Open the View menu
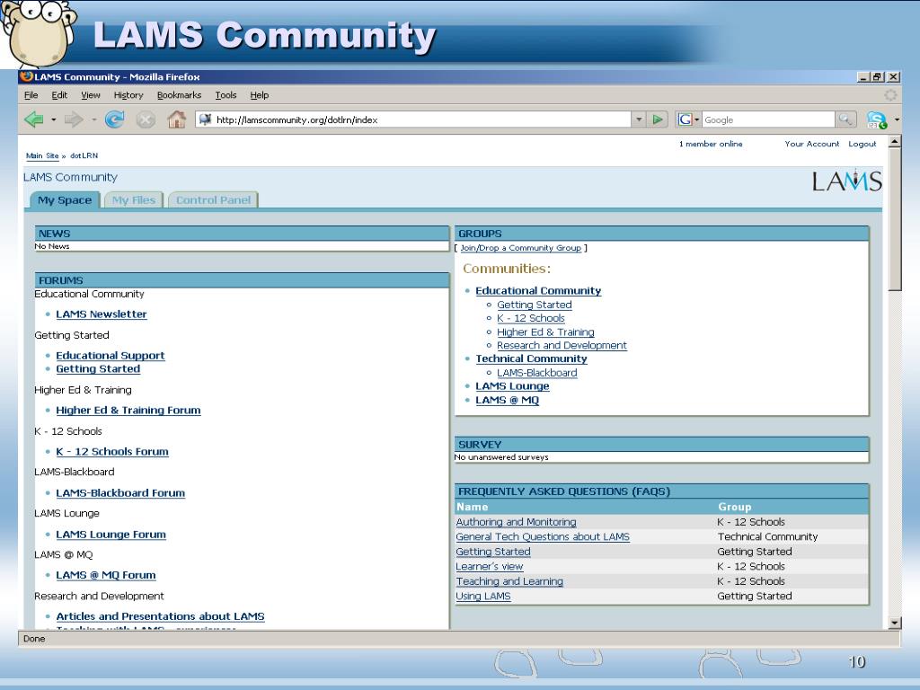Image resolution: width=920 pixels, height=690 pixels. (x=91, y=95)
